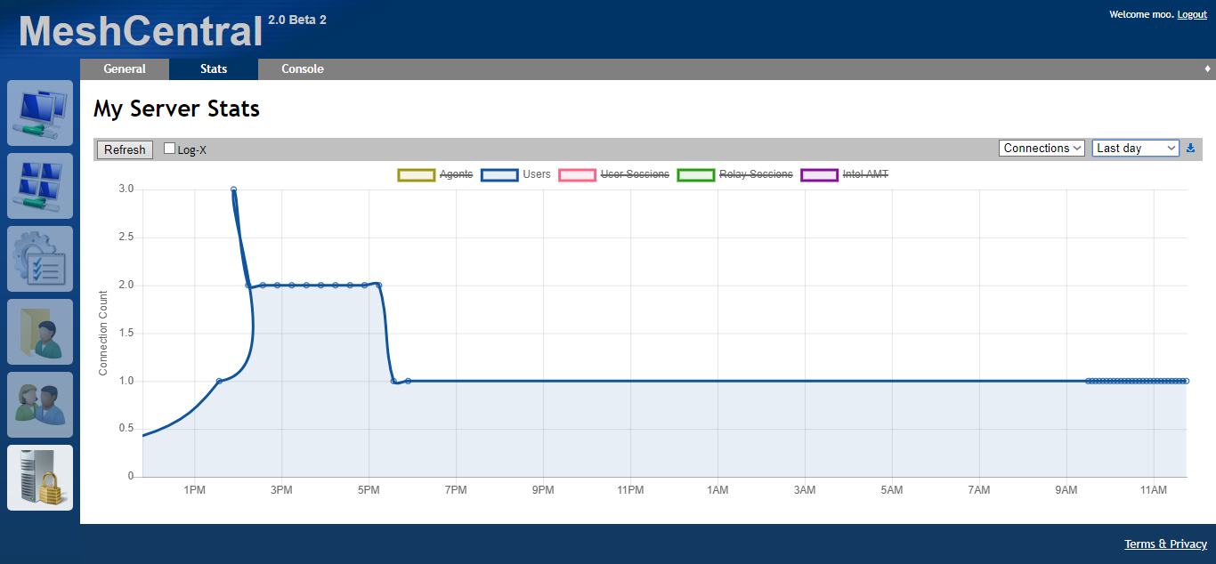Click the MeshCentral logo title

point(141,32)
